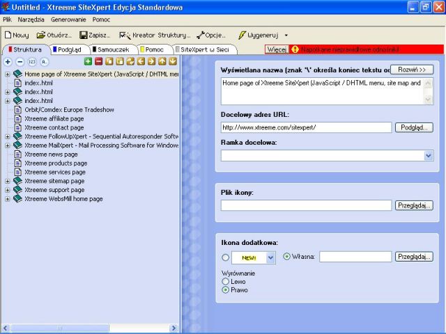Expand the Xtreme MailXpert tree node

8,145
